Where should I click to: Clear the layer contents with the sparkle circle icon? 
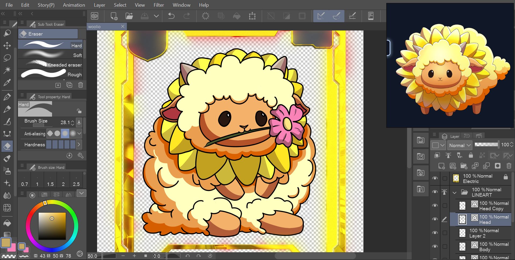click(205, 16)
